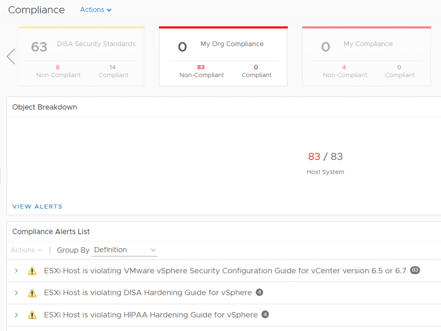Screen dimensions: 441x331
Task: Click '83 / 83' Host System count
Action: (x=326, y=156)
